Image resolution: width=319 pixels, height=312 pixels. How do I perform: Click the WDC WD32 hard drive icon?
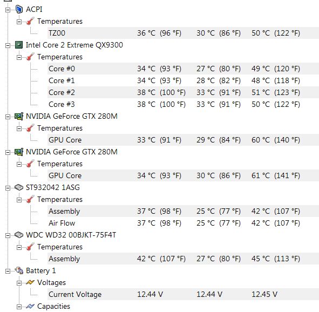pos(19,235)
